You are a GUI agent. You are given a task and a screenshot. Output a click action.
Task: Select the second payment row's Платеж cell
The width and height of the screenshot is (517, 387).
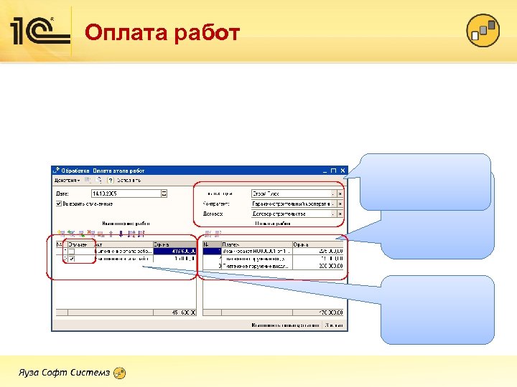click(x=257, y=259)
